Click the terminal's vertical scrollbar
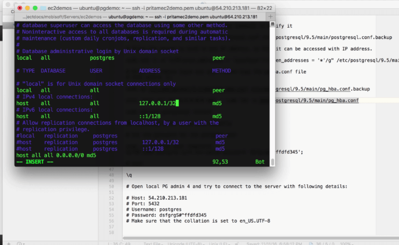 (272, 162)
